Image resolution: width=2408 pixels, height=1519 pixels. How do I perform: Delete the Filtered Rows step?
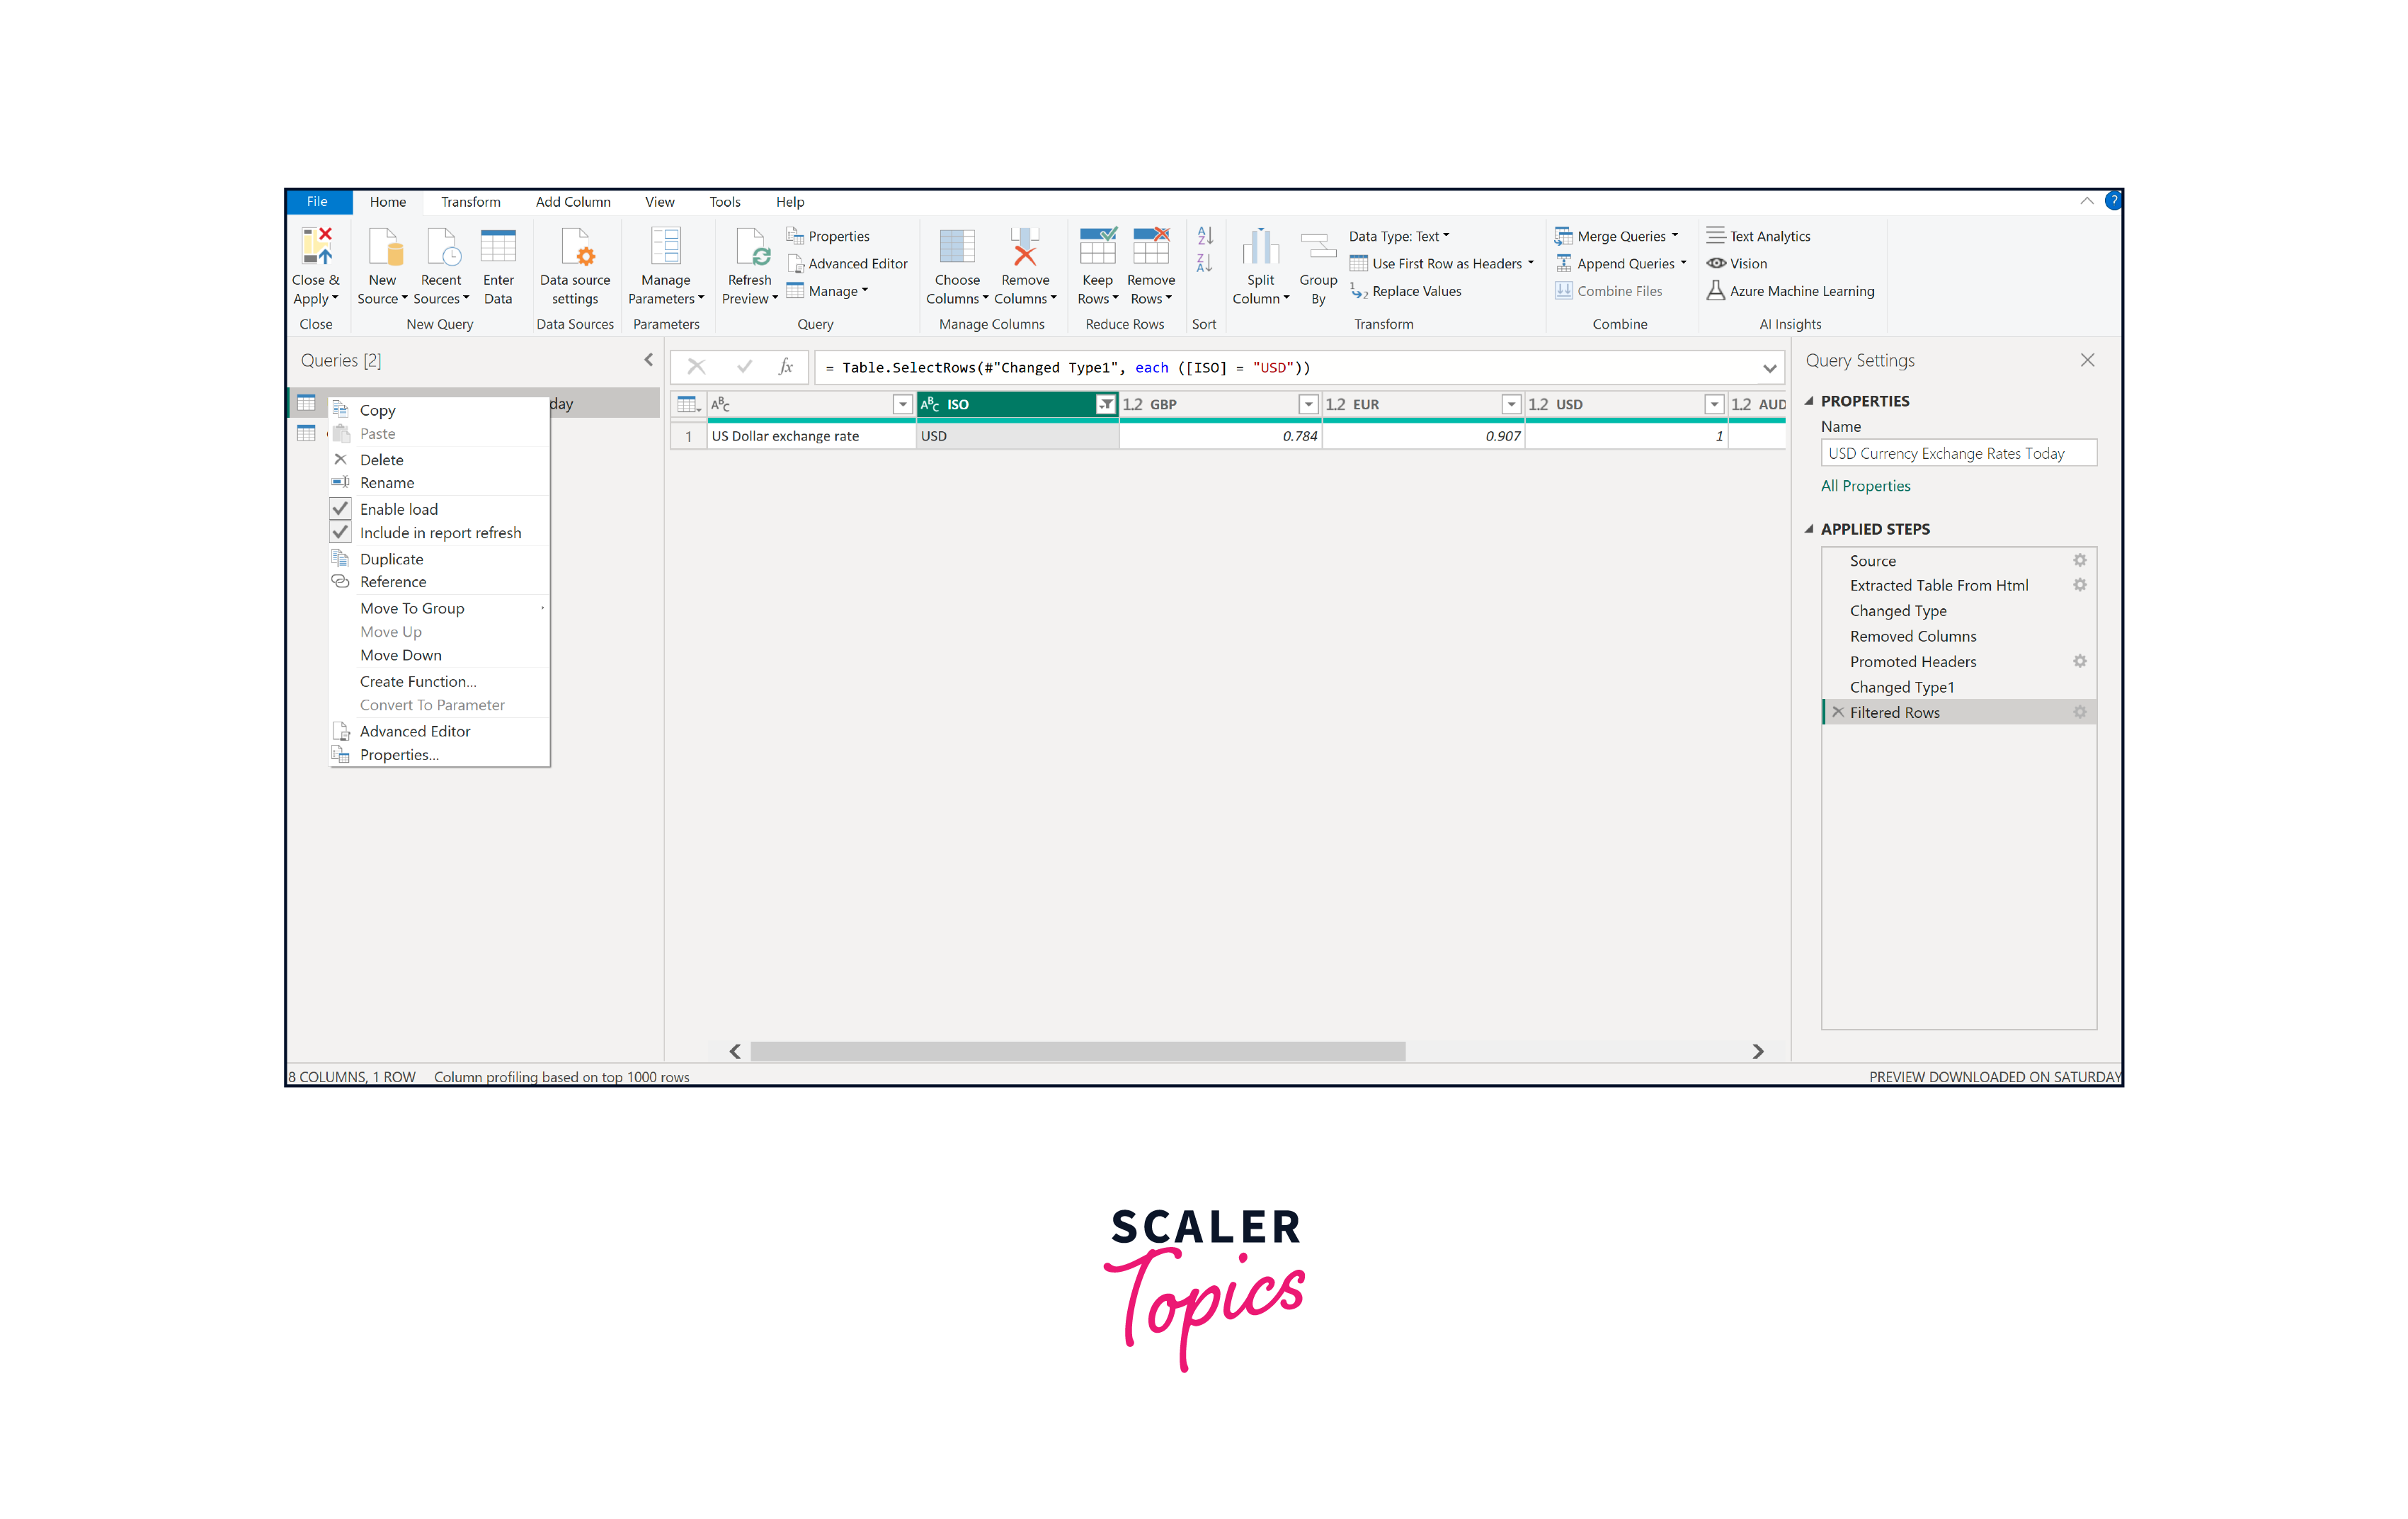pos(1838,712)
